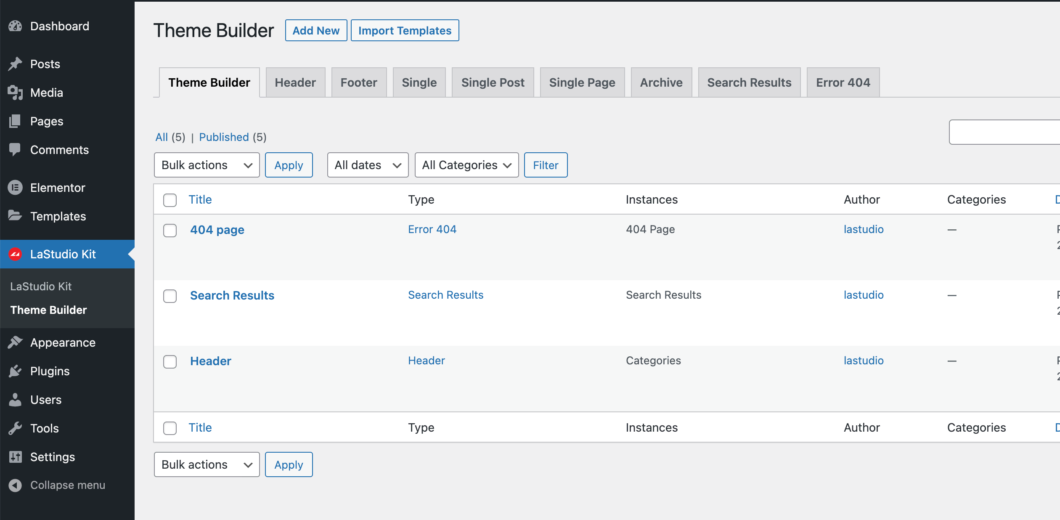Click the Dashboard gauge icon
1060x520 pixels.
pyautogui.click(x=15, y=26)
